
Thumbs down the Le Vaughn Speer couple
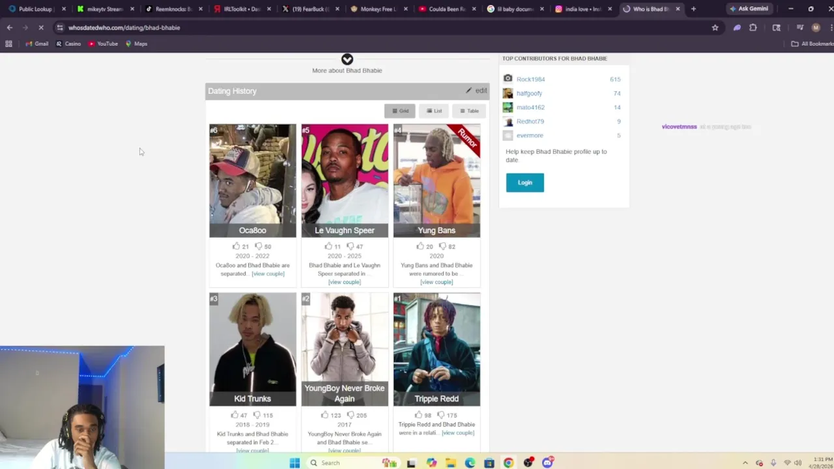[x=350, y=246]
